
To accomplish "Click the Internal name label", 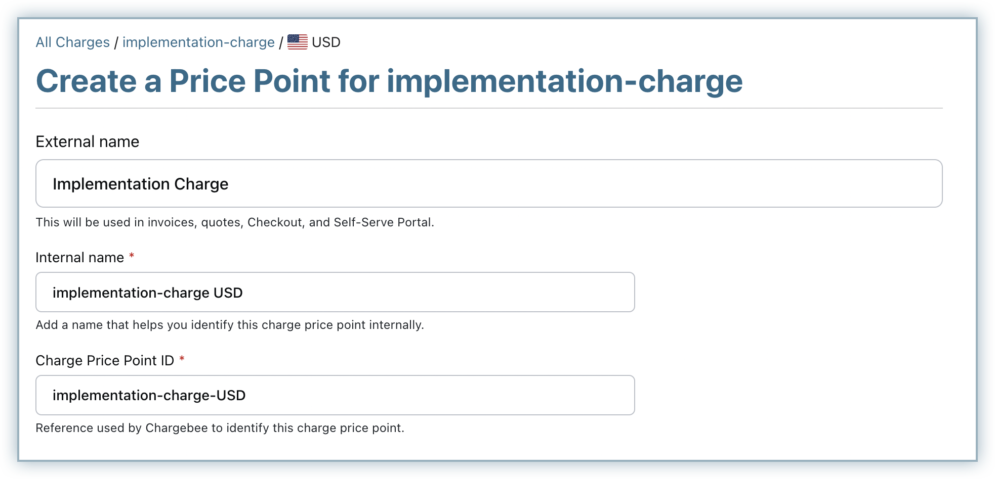I will click(79, 258).
